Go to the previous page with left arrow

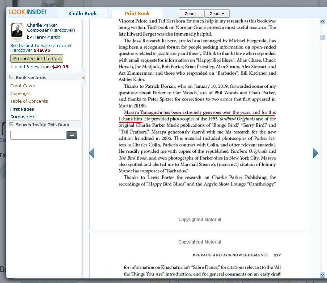(91, 153)
